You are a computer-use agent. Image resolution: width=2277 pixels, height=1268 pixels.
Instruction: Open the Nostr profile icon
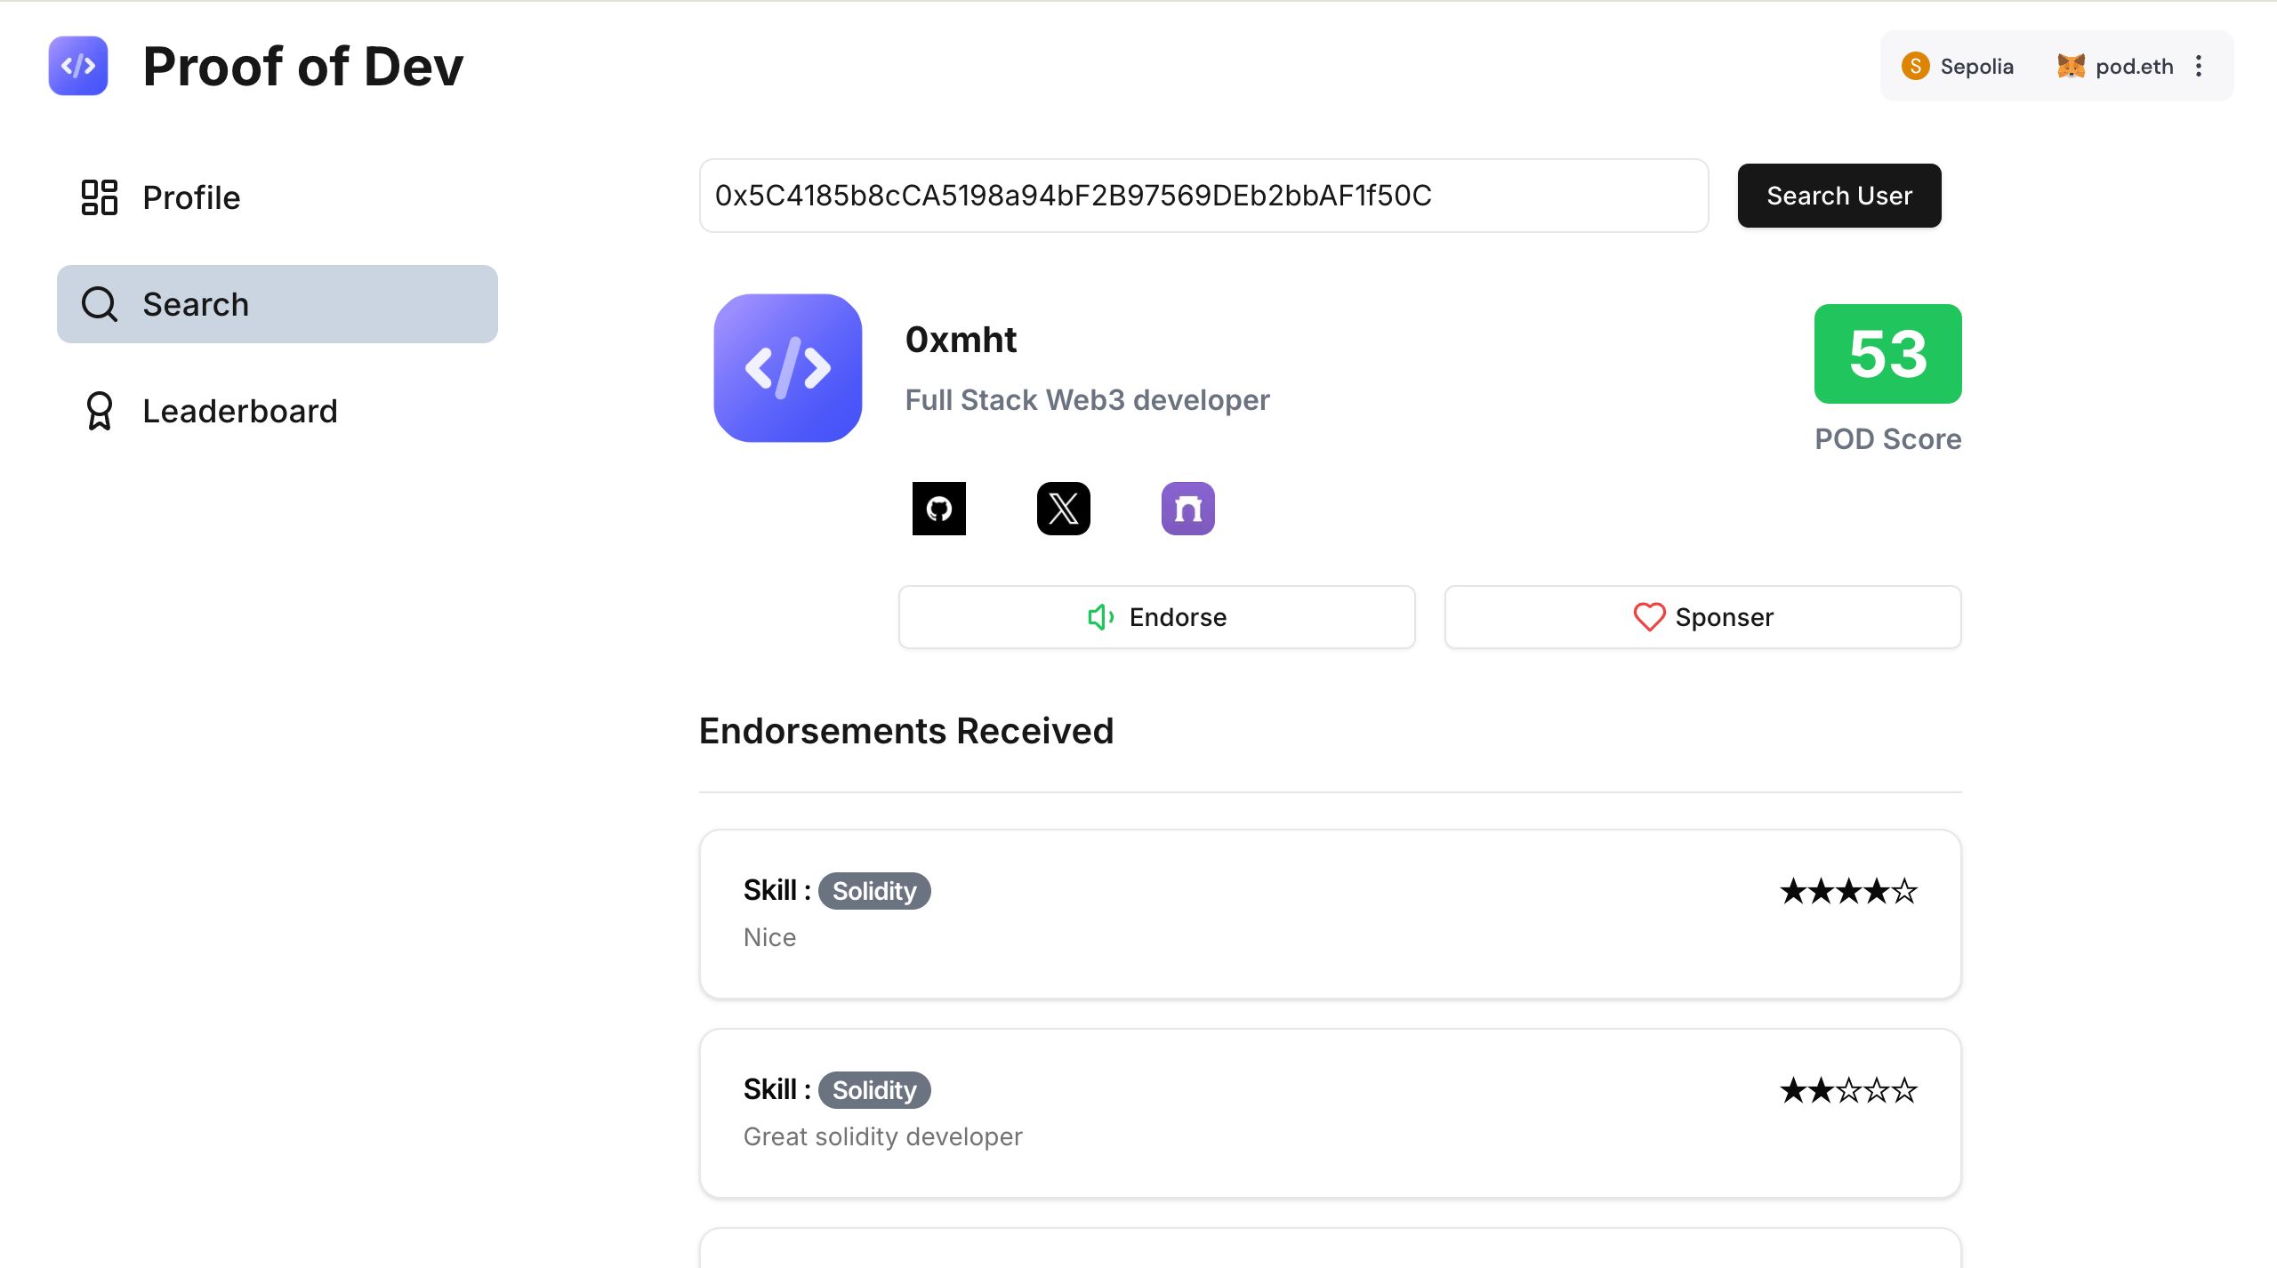(1188, 508)
